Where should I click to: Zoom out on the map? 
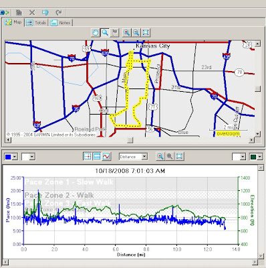136,33
